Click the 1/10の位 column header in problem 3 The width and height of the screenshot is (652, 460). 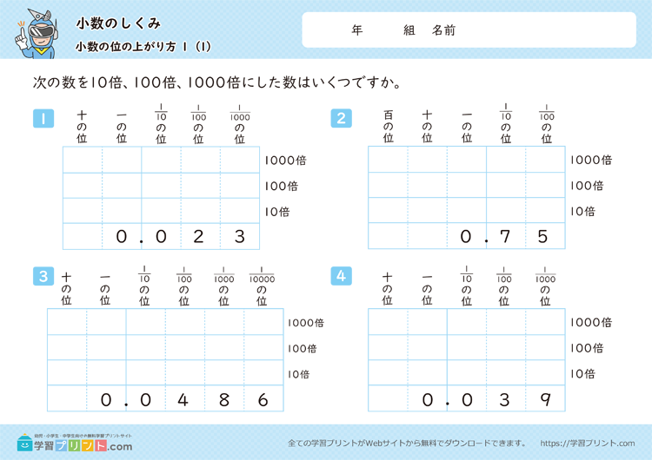coord(144,286)
